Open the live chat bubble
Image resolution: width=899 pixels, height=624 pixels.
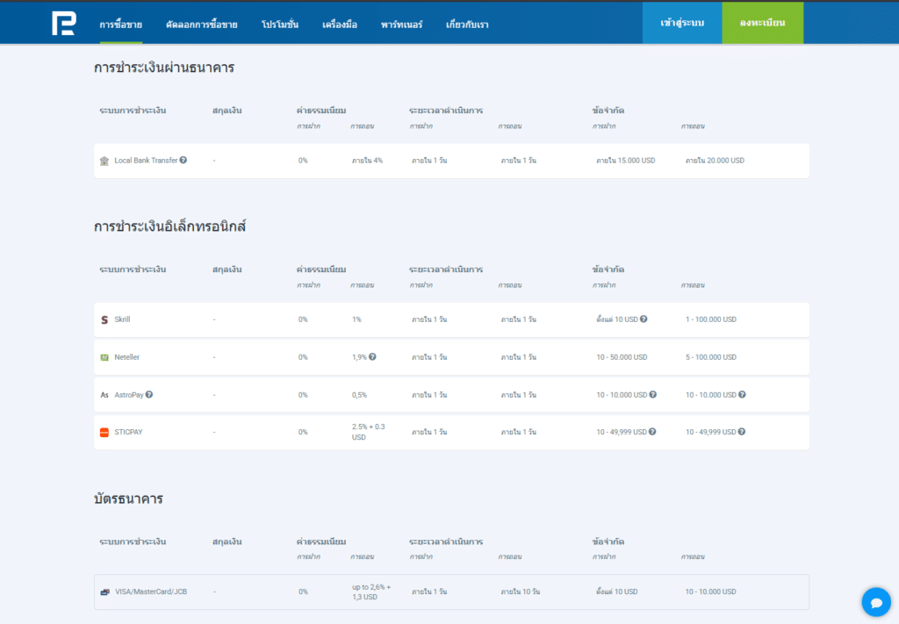point(876,602)
